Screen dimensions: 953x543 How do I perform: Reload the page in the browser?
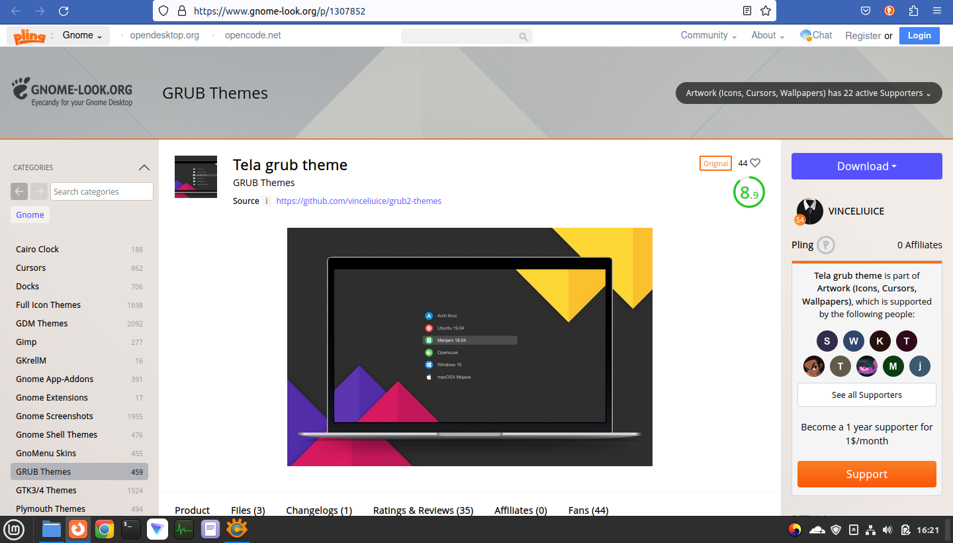64,11
